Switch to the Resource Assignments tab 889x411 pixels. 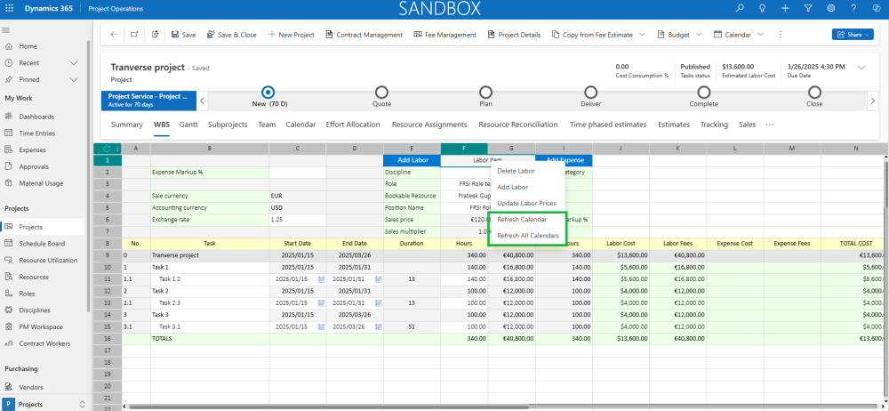(x=429, y=125)
